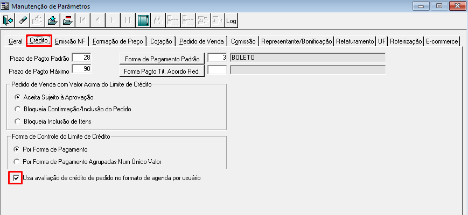This screenshot has width=468, height=215.
Task: Select the Comissão tab
Action: [243, 41]
